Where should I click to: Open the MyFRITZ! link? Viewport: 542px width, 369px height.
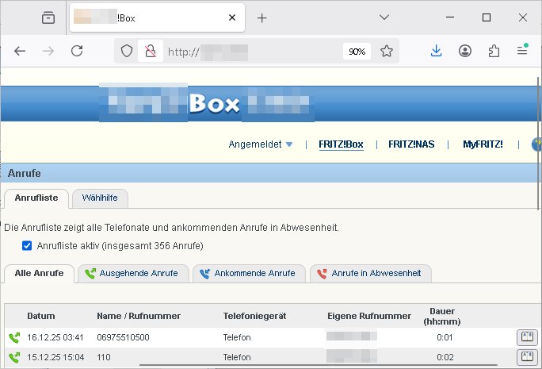click(483, 144)
